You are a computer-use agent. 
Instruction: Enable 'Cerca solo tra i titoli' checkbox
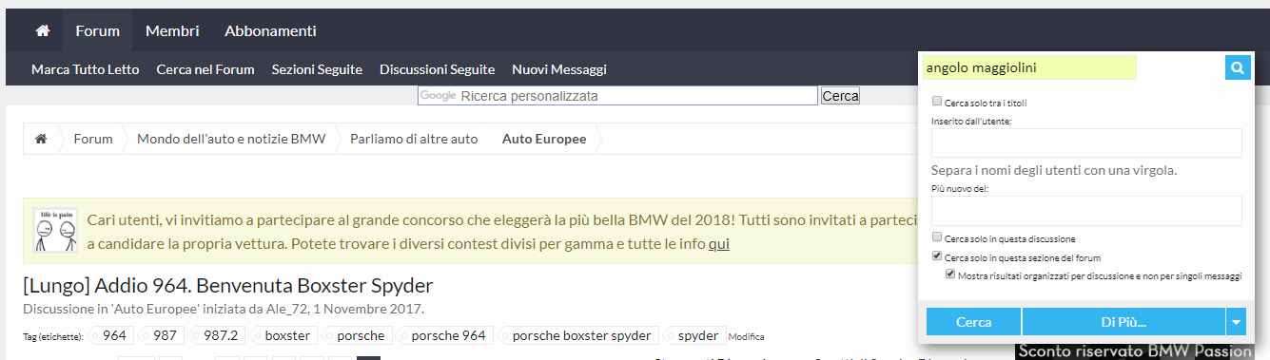click(937, 102)
